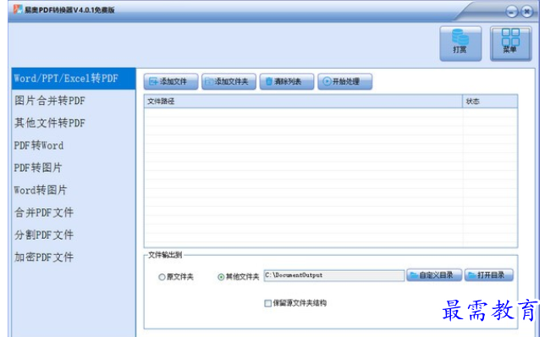
Task: Enable 保留源文件夹结构 checkbox
Action: coord(268,303)
